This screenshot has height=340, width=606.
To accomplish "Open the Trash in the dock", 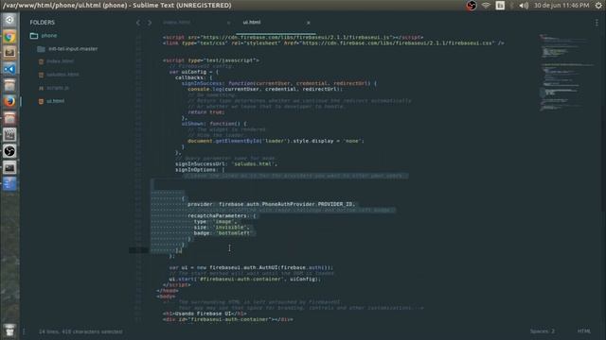I will tap(9, 331).
